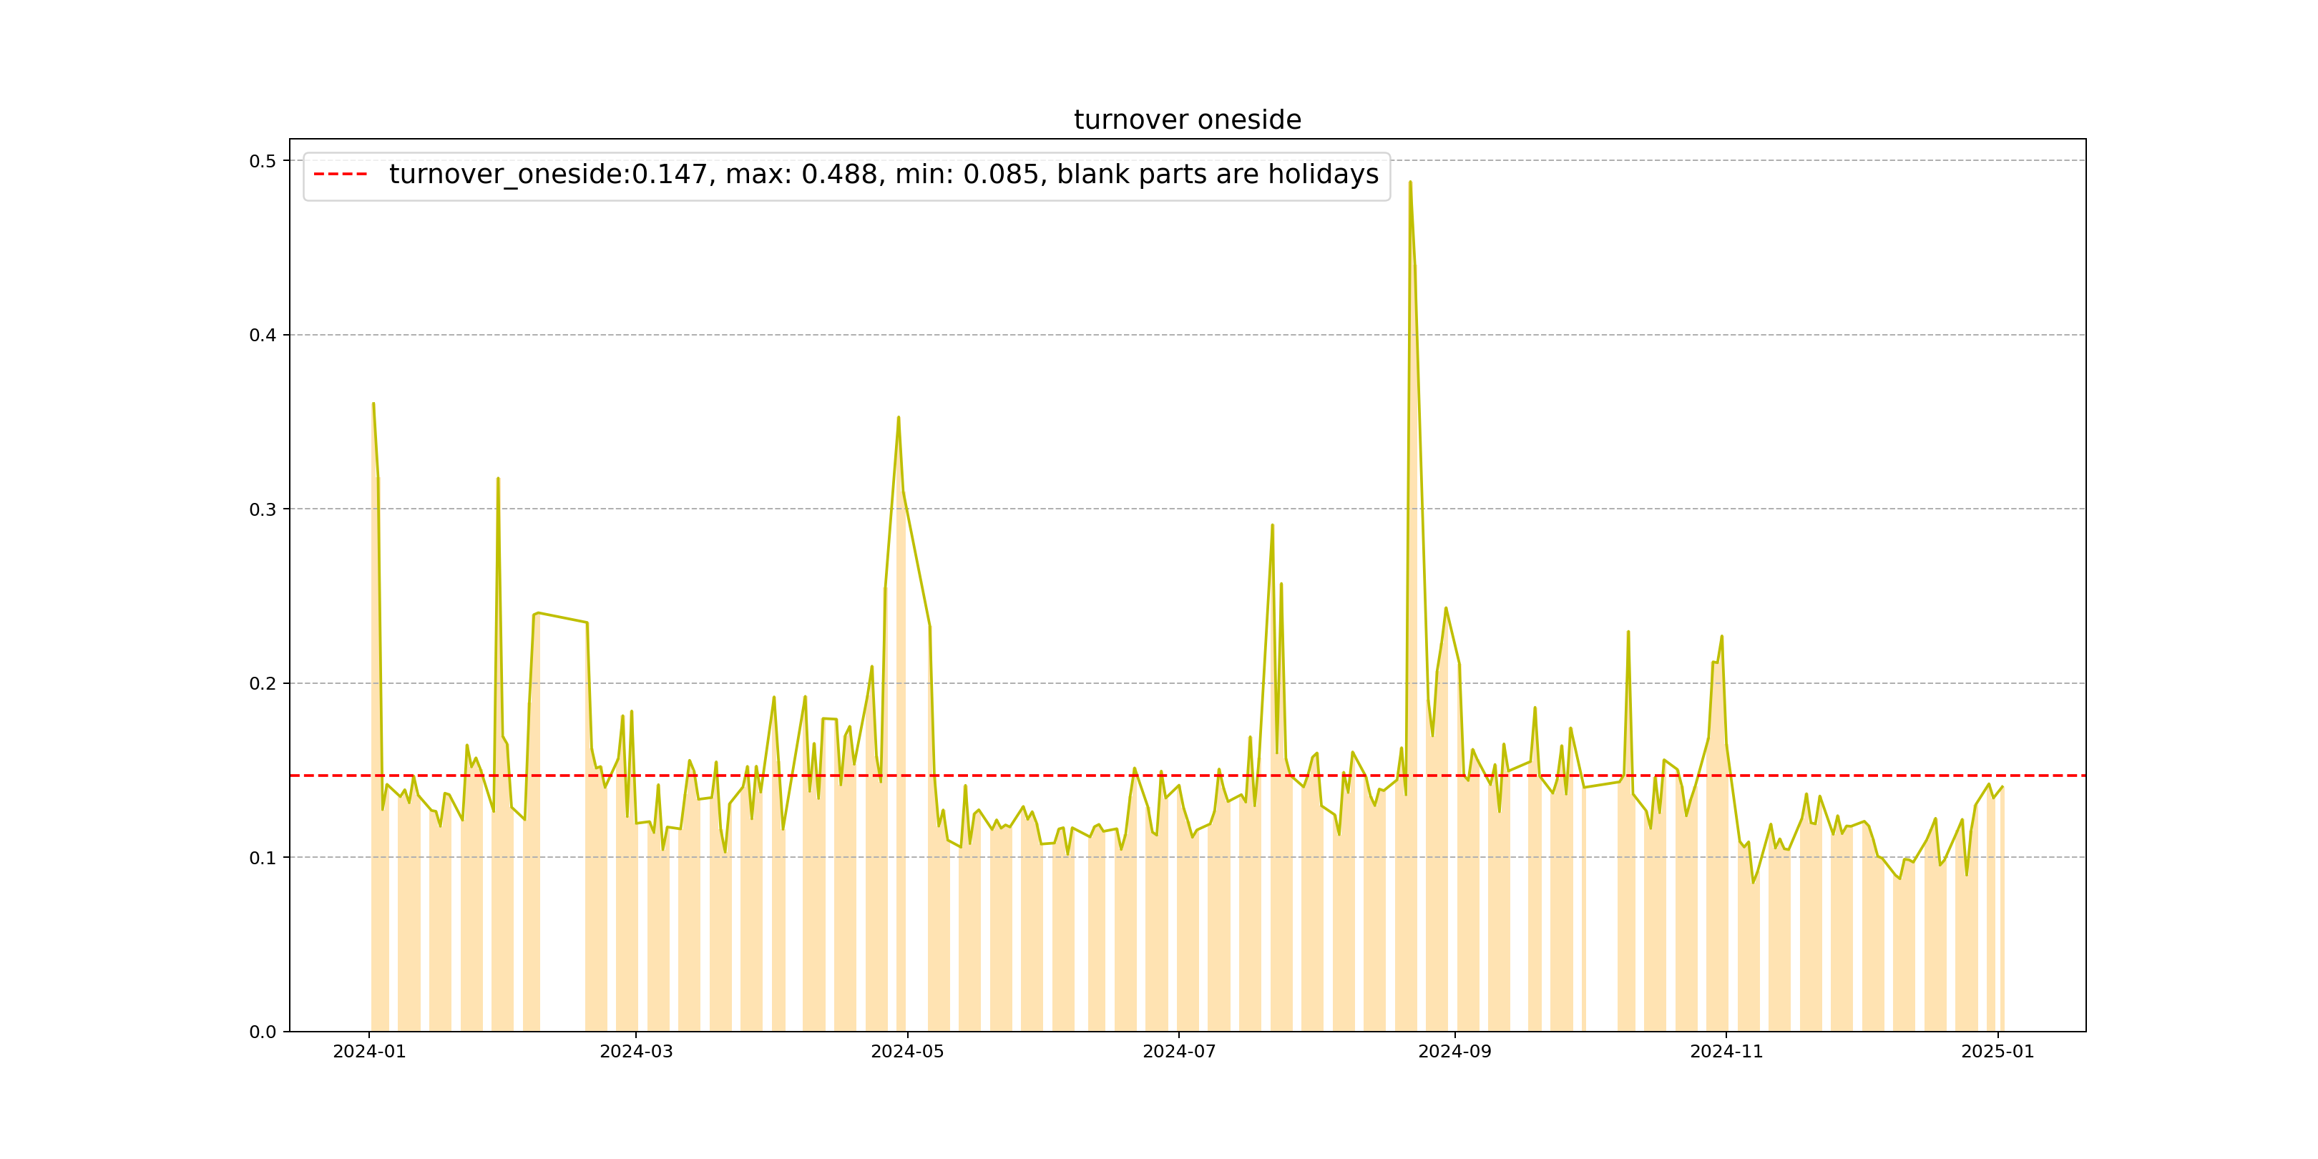
Task: Click the 2024-09 x-axis tick label
Action: coord(1454,1052)
